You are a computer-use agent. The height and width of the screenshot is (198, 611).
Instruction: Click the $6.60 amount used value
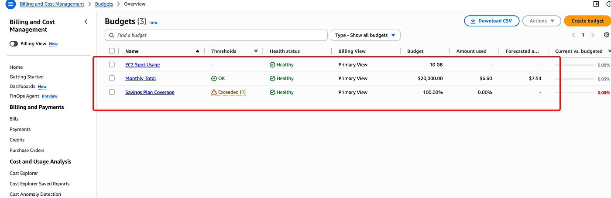(486, 78)
